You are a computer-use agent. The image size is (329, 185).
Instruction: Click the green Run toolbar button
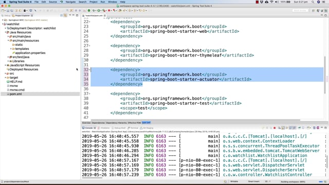[99, 10]
